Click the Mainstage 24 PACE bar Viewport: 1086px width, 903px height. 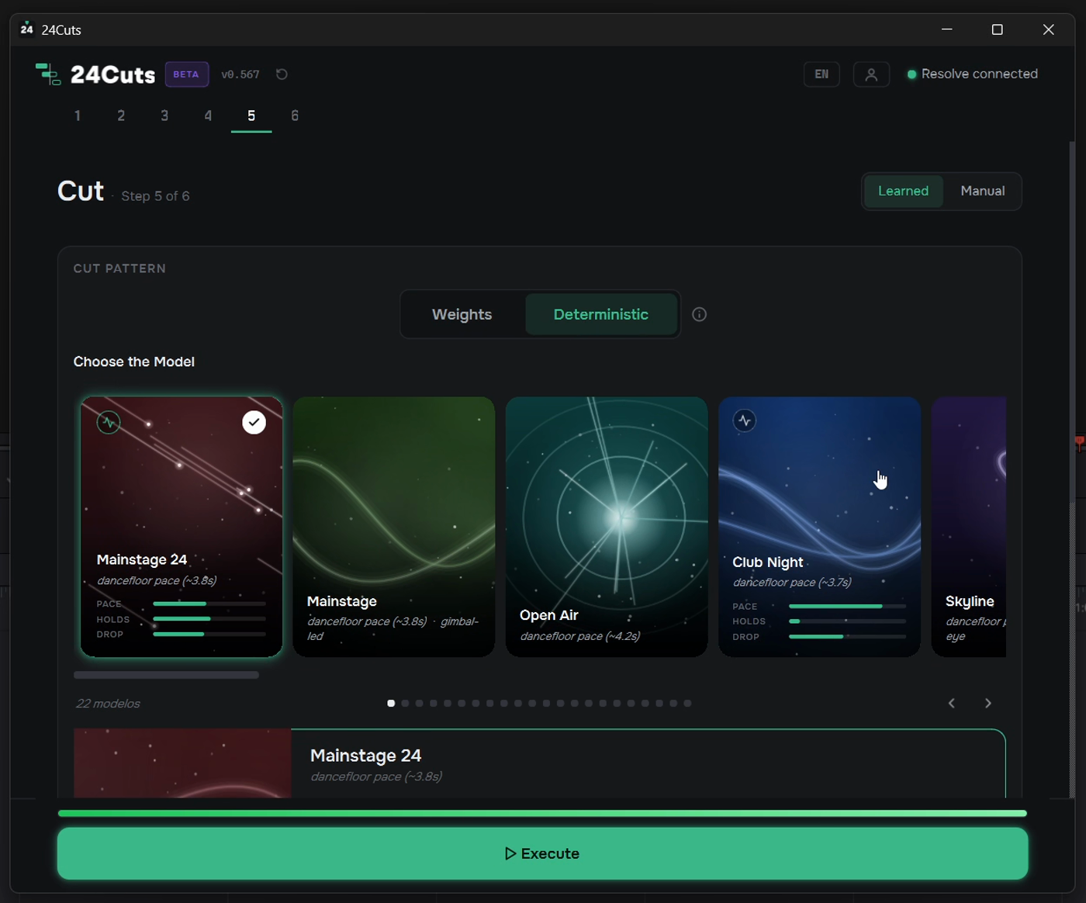209,604
